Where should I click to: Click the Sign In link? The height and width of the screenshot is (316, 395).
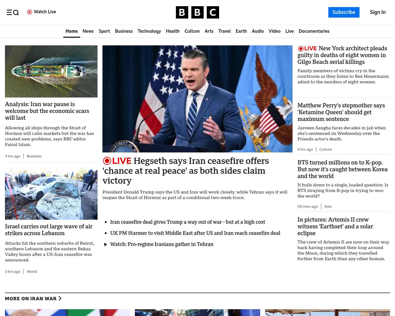(377, 12)
